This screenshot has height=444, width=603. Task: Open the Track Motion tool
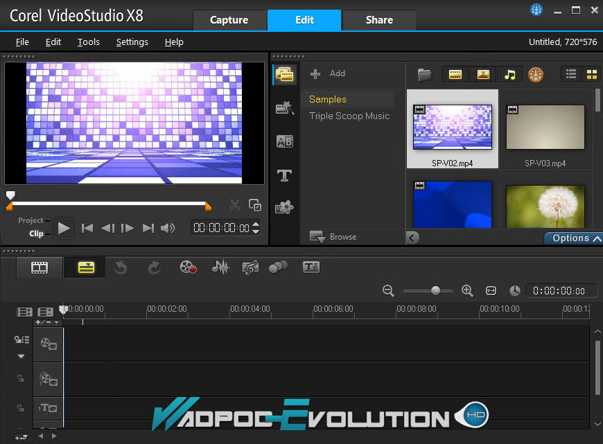pyautogui.click(x=278, y=267)
